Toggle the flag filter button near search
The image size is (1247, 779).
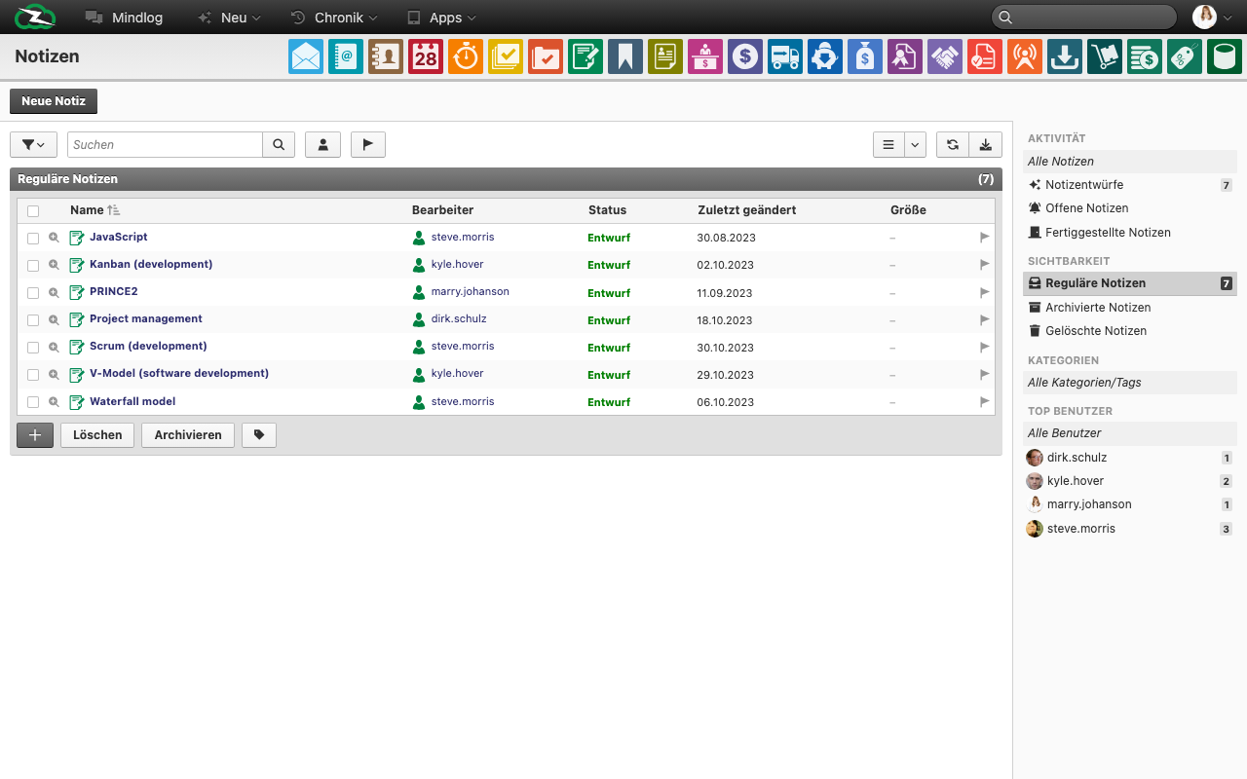368,144
